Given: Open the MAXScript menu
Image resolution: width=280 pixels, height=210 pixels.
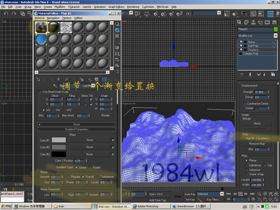Looking at the screenshot, I should click(x=162, y=7).
